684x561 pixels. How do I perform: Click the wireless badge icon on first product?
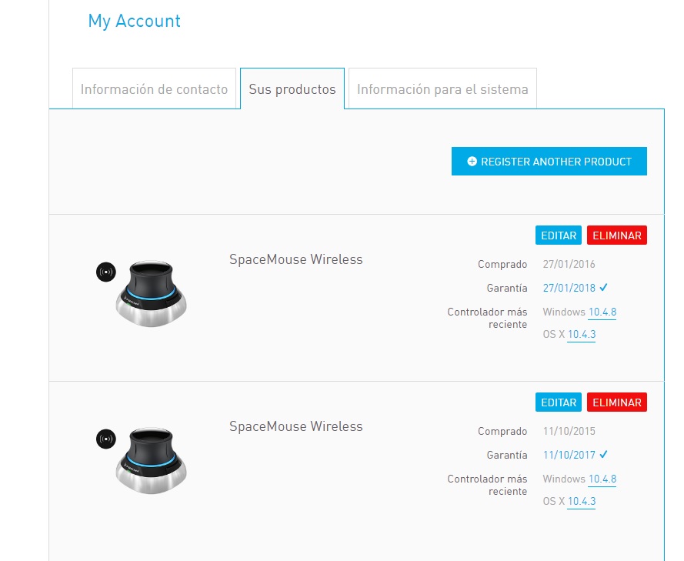tap(105, 272)
